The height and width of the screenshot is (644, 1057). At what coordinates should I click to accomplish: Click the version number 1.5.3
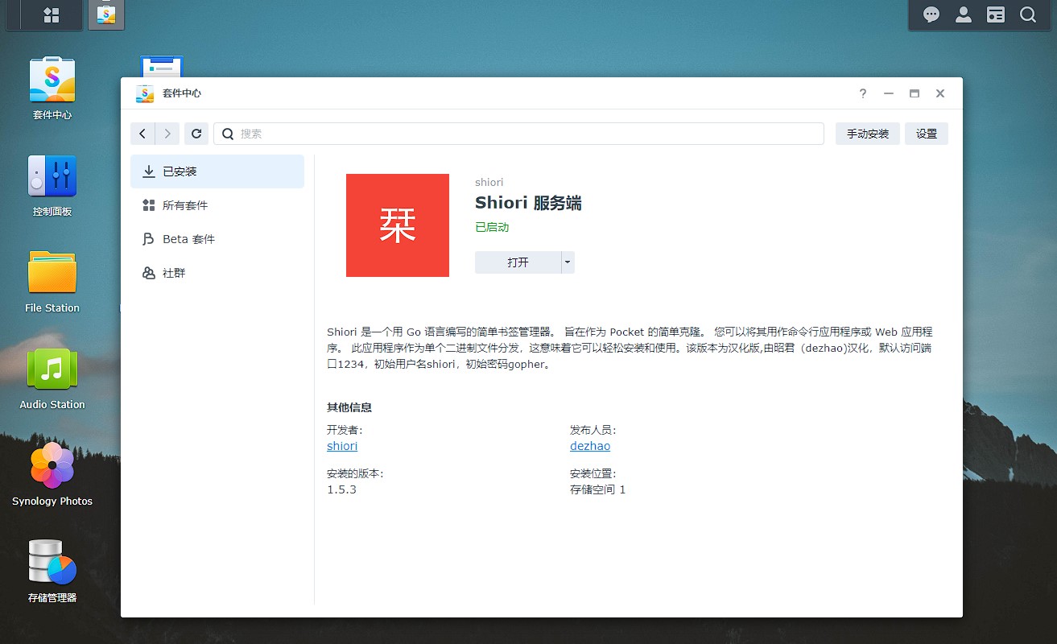[341, 489]
